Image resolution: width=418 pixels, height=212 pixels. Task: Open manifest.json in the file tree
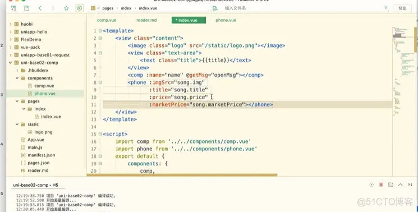[42, 155]
